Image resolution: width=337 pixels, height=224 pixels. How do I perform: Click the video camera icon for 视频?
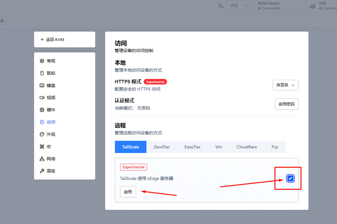(42, 98)
